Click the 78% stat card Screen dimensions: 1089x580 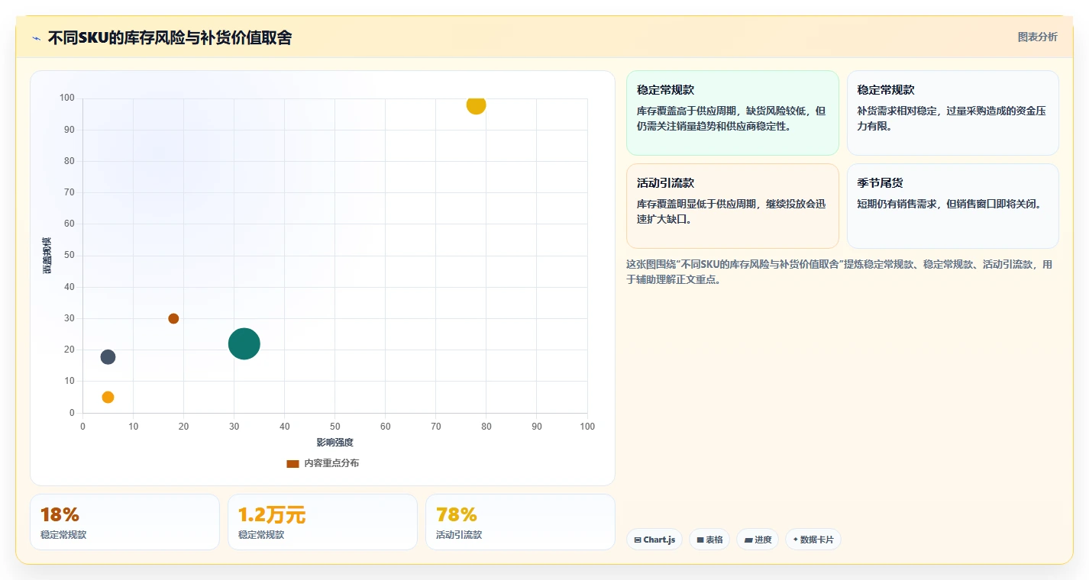pyautogui.click(x=520, y=522)
